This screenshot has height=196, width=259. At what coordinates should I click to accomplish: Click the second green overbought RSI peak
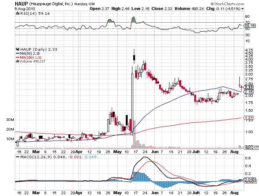click(134, 20)
